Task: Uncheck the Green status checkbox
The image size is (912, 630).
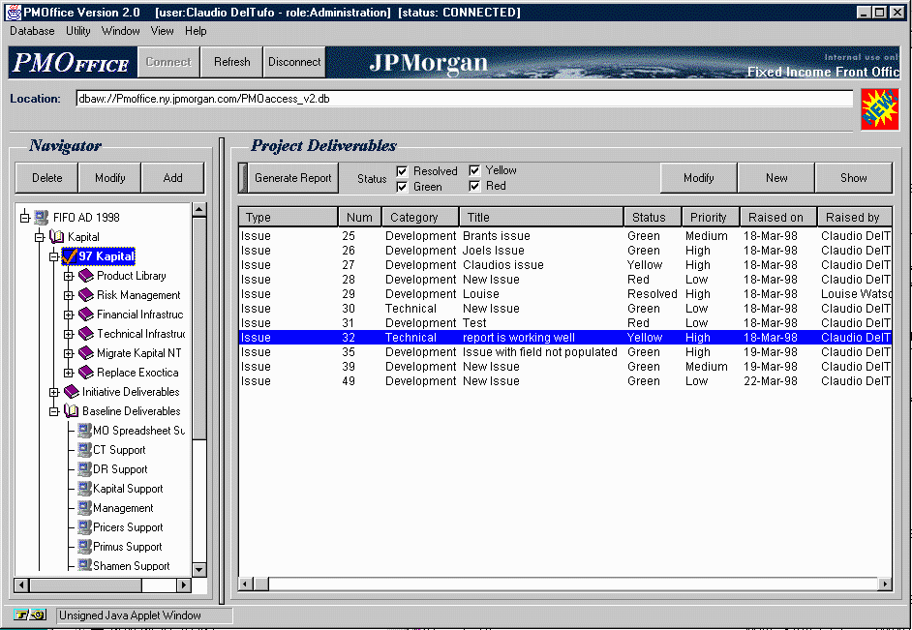Action: pos(402,187)
